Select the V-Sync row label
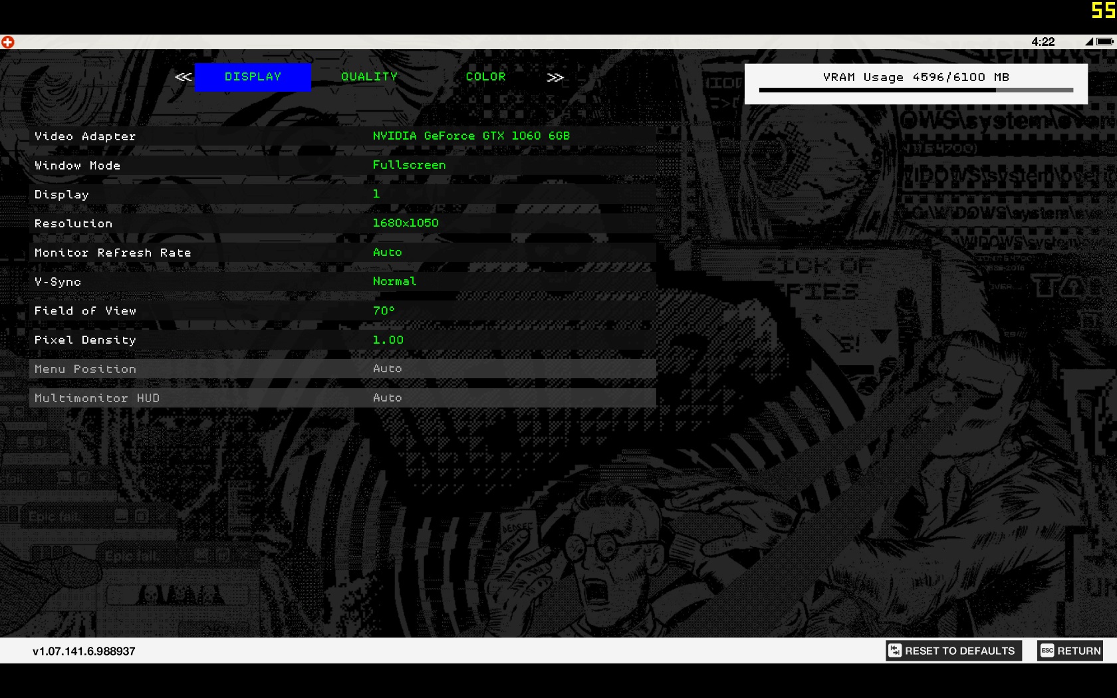This screenshot has height=698, width=1117. point(58,282)
